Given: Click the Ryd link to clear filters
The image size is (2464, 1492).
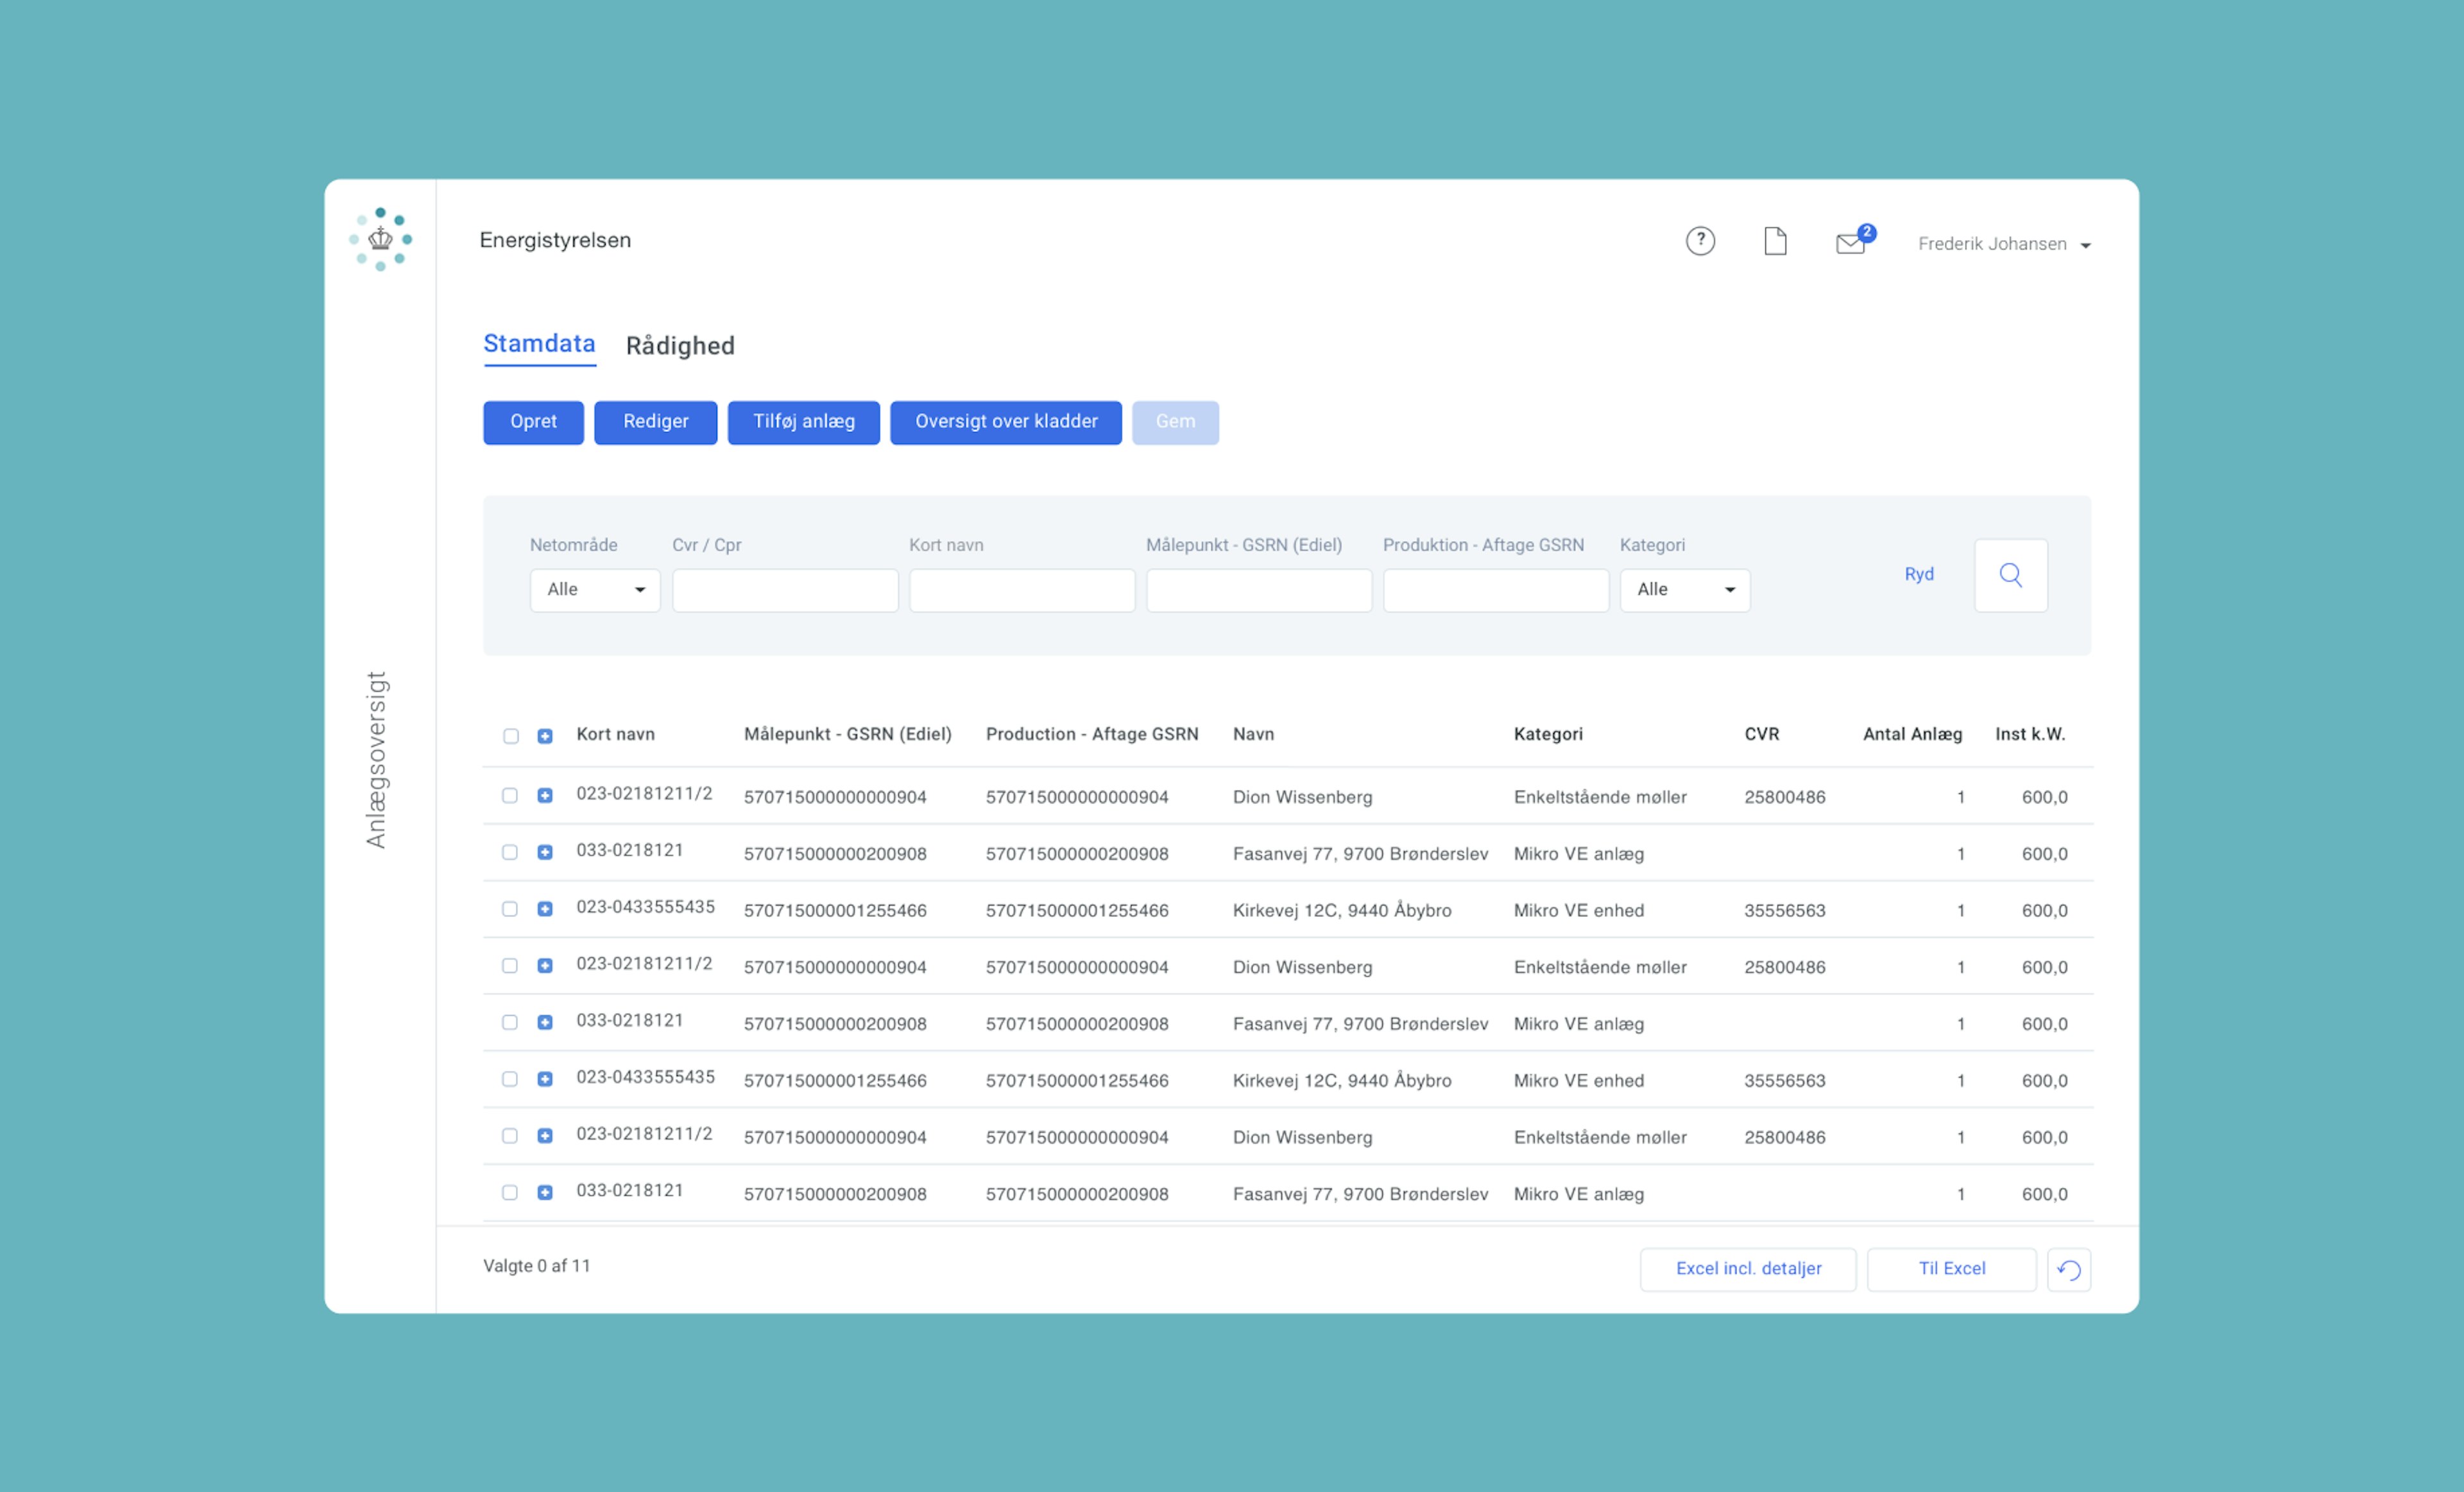Looking at the screenshot, I should (x=1918, y=574).
